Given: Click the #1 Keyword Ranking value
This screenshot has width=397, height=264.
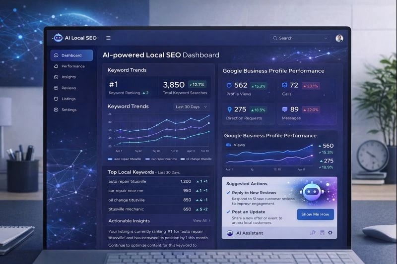Looking at the screenshot, I should (114, 84).
